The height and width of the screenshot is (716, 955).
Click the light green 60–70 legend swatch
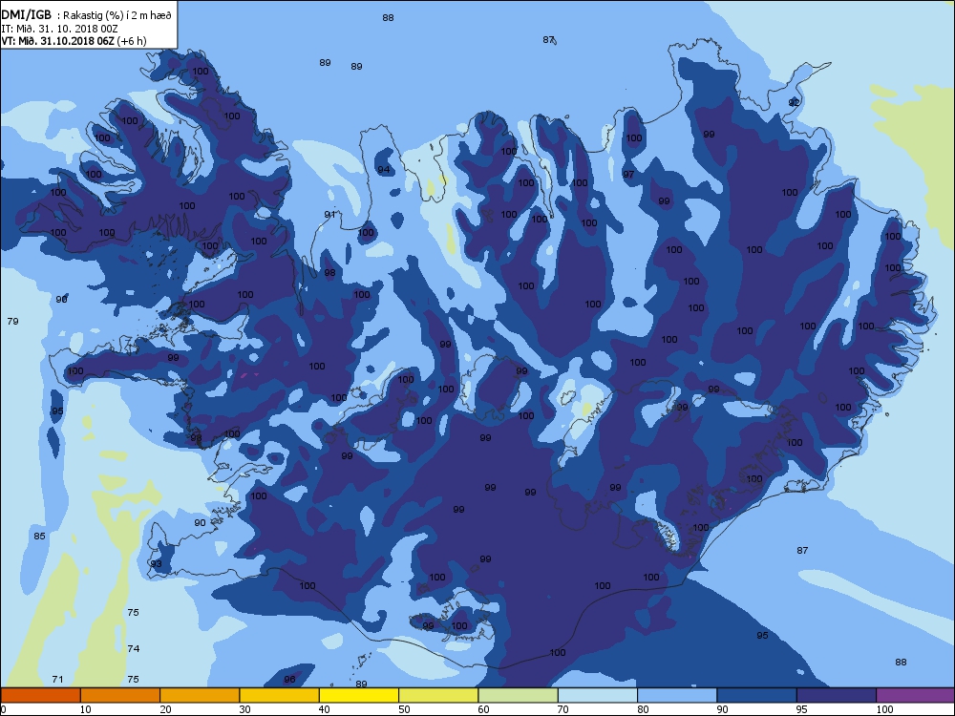519,695
